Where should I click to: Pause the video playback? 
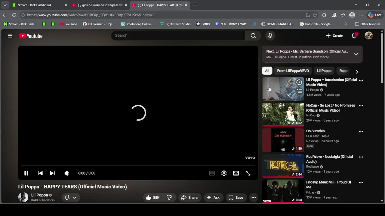point(26,173)
